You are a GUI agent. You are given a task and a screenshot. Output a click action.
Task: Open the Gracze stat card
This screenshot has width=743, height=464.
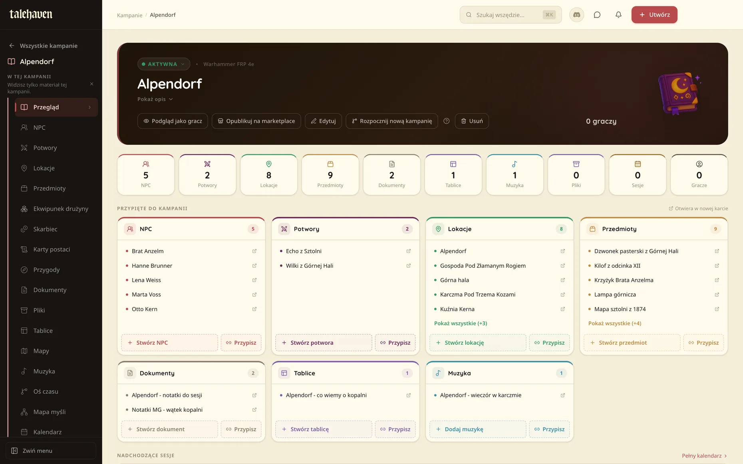click(x=699, y=175)
